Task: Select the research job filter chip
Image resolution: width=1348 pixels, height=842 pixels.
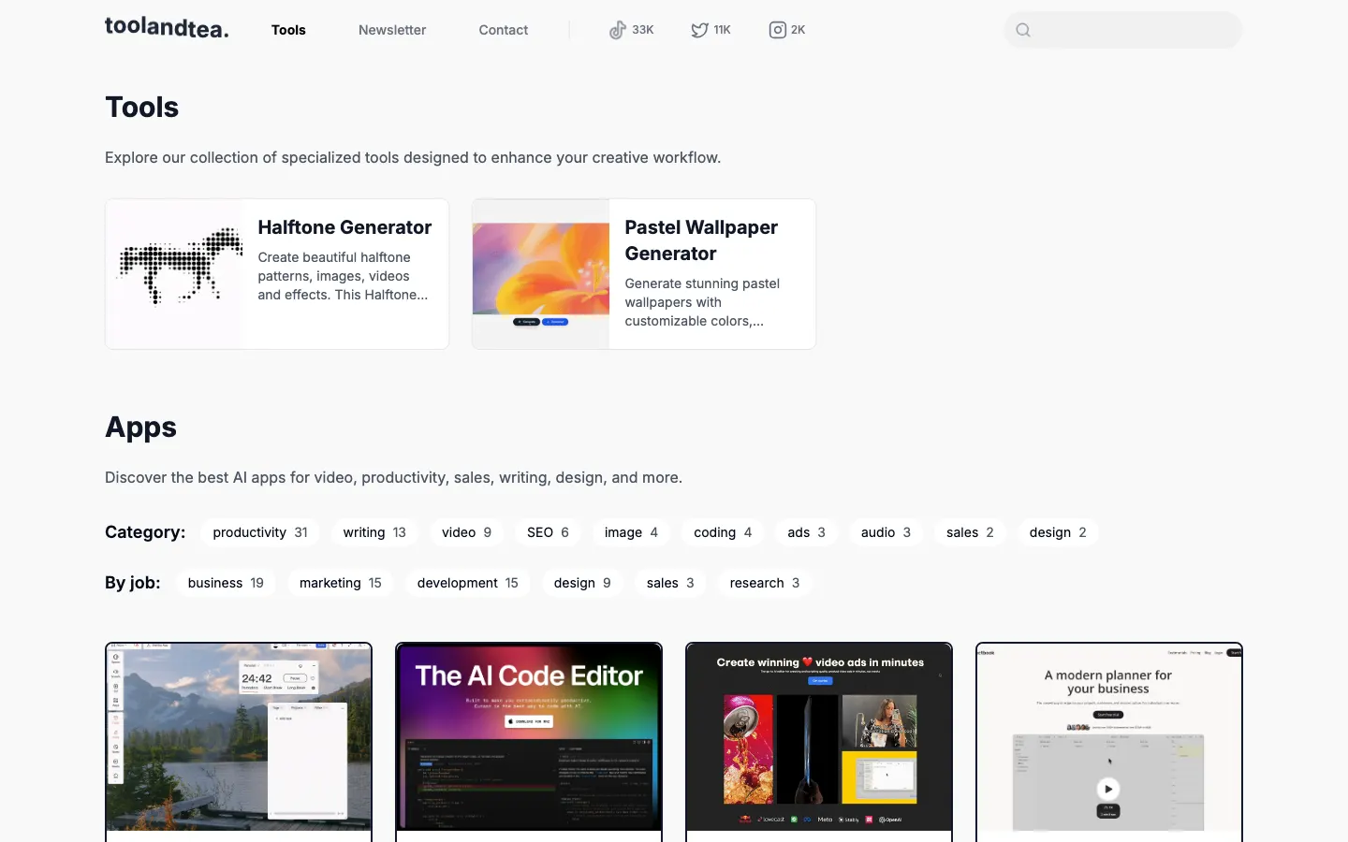Action: [x=764, y=583]
